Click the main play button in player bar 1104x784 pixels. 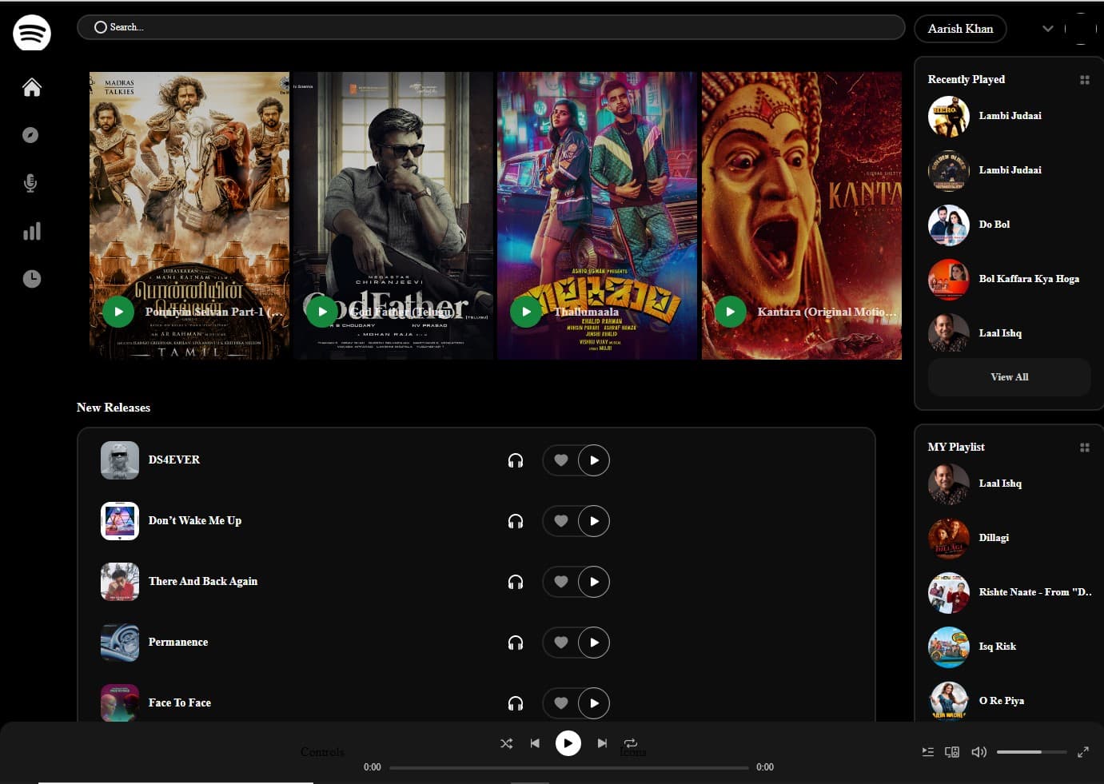point(568,743)
